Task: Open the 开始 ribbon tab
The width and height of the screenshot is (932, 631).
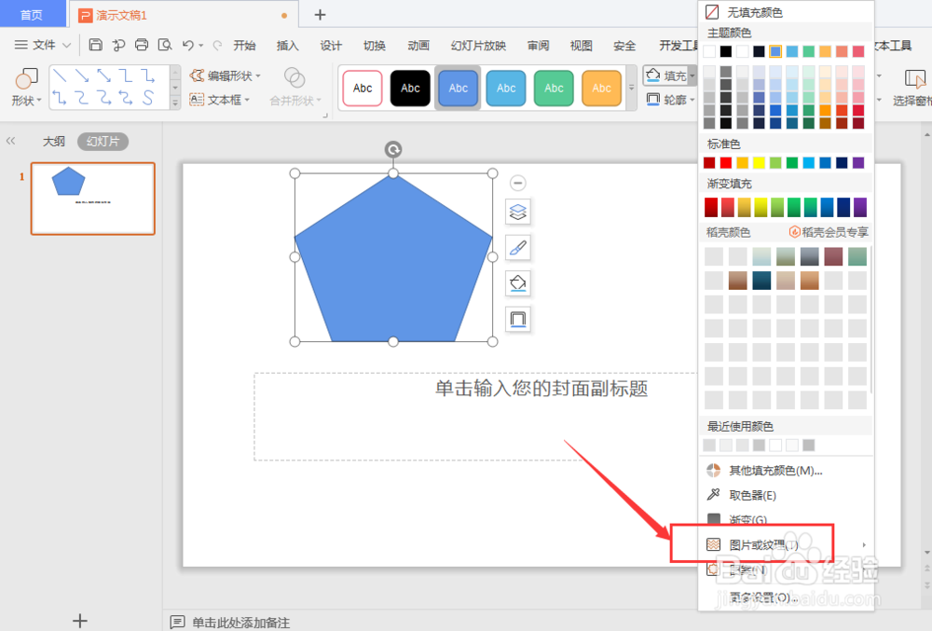Action: [244, 46]
